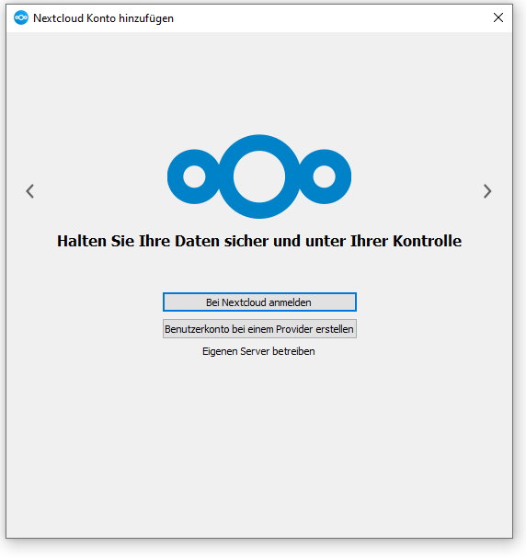Dismiss the wizard with the X button

point(498,17)
